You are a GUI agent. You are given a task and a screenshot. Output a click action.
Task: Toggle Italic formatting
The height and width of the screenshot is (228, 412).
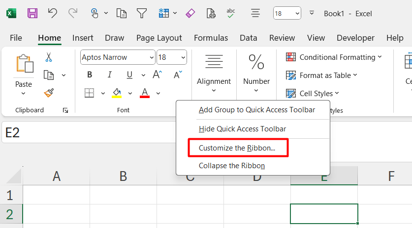[109, 75]
